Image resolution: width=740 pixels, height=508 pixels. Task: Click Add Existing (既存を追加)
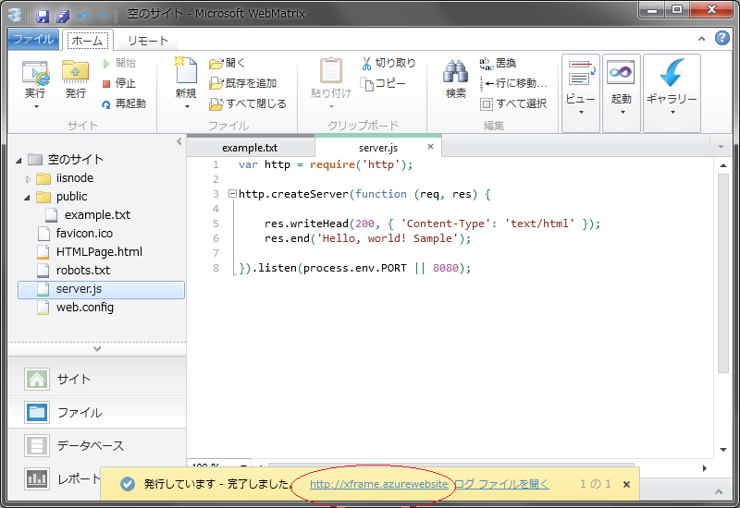[x=242, y=83]
